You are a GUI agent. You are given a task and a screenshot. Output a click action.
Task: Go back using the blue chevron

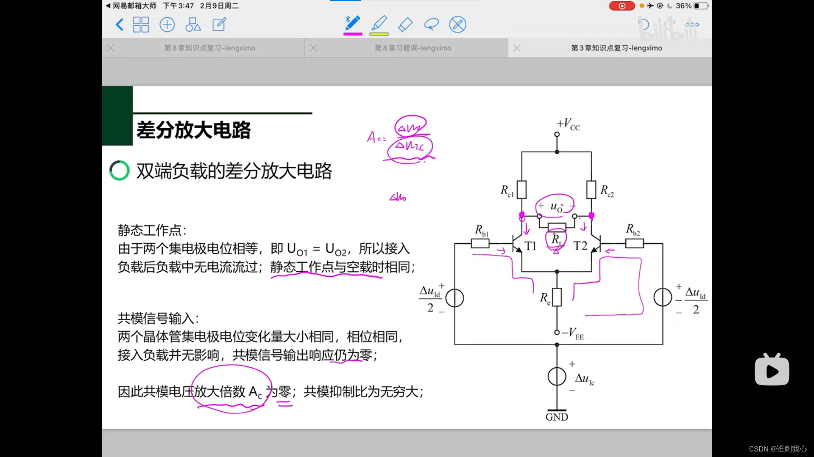pos(120,25)
